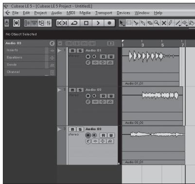Open the Edit menu
This screenshot has width=195, height=184.
coord(26,13)
